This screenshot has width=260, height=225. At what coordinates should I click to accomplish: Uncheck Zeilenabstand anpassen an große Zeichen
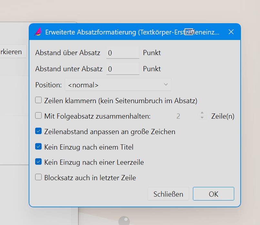click(38, 131)
